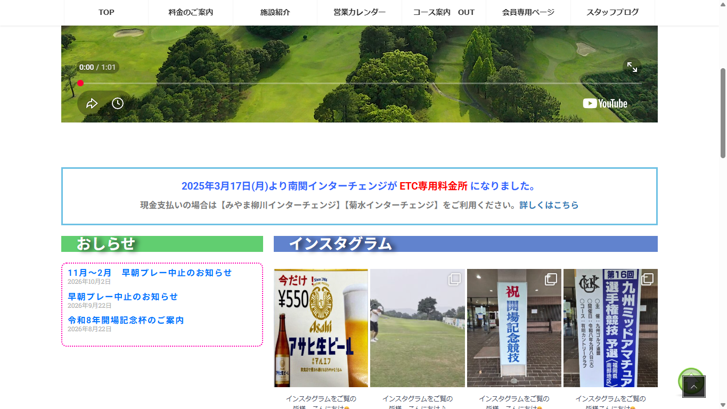The width and height of the screenshot is (727, 409).
Task: Click the share arrow icon on video
Action: (92, 103)
